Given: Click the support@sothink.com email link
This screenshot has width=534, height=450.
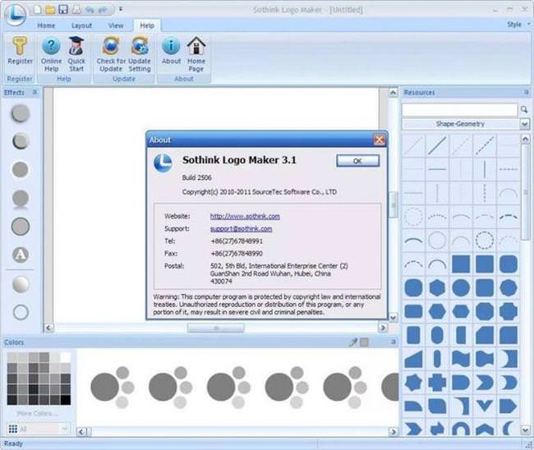Looking at the screenshot, I should [241, 229].
